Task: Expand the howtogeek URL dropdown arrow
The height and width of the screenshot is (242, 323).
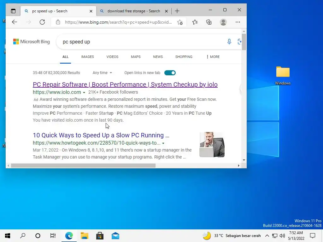Action: pos(163,143)
